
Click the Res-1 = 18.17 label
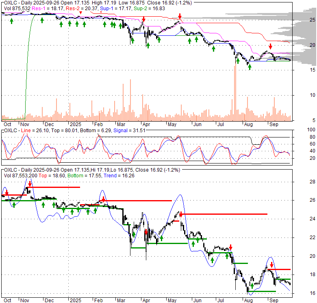point(48,9)
